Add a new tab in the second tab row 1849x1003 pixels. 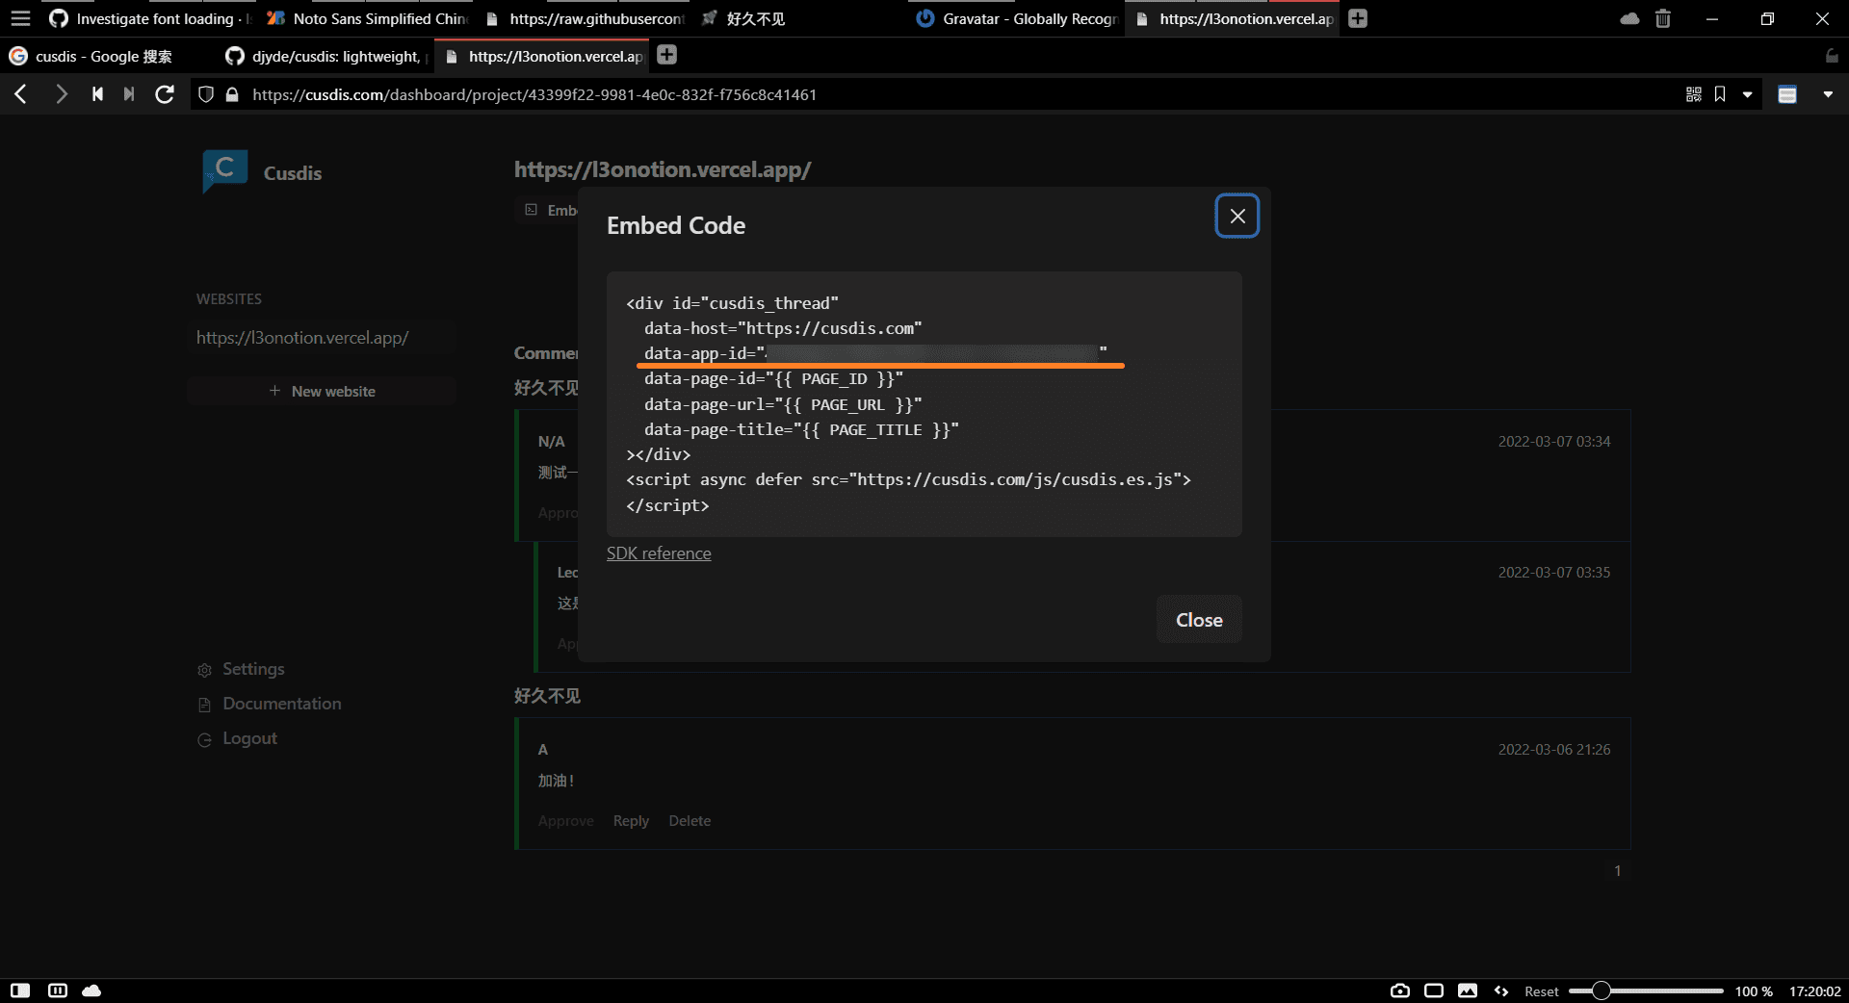coord(666,55)
